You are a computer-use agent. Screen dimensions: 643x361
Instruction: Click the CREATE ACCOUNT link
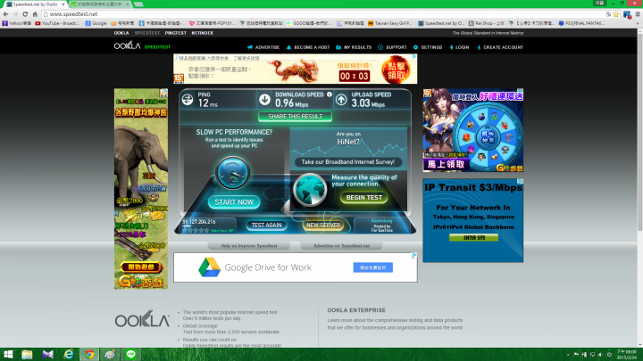point(500,47)
